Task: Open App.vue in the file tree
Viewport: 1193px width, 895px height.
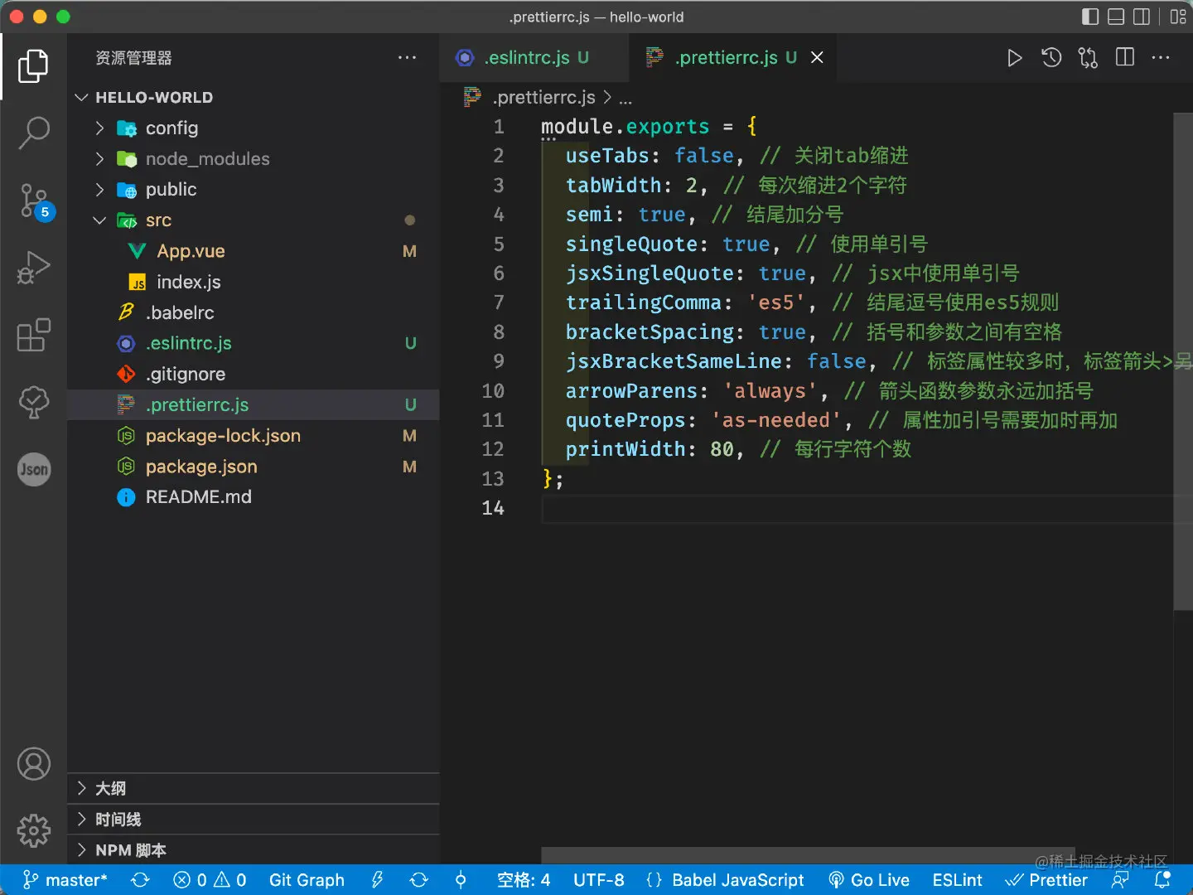Action: click(x=254, y=251)
